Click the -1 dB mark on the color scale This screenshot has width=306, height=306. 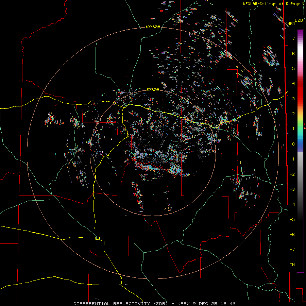(x=292, y=159)
